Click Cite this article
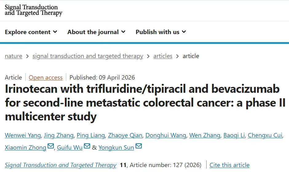The height and width of the screenshot is (172, 289). pos(229,165)
